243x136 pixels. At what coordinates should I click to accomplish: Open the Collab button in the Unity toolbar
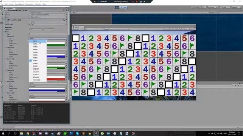(x=197, y=8)
